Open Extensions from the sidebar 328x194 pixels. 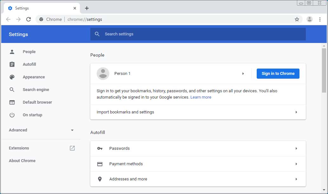point(19,148)
